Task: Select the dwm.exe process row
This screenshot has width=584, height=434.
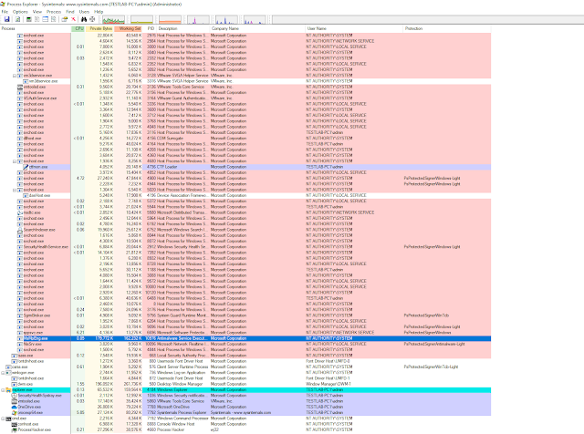Action: (x=245, y=384)
